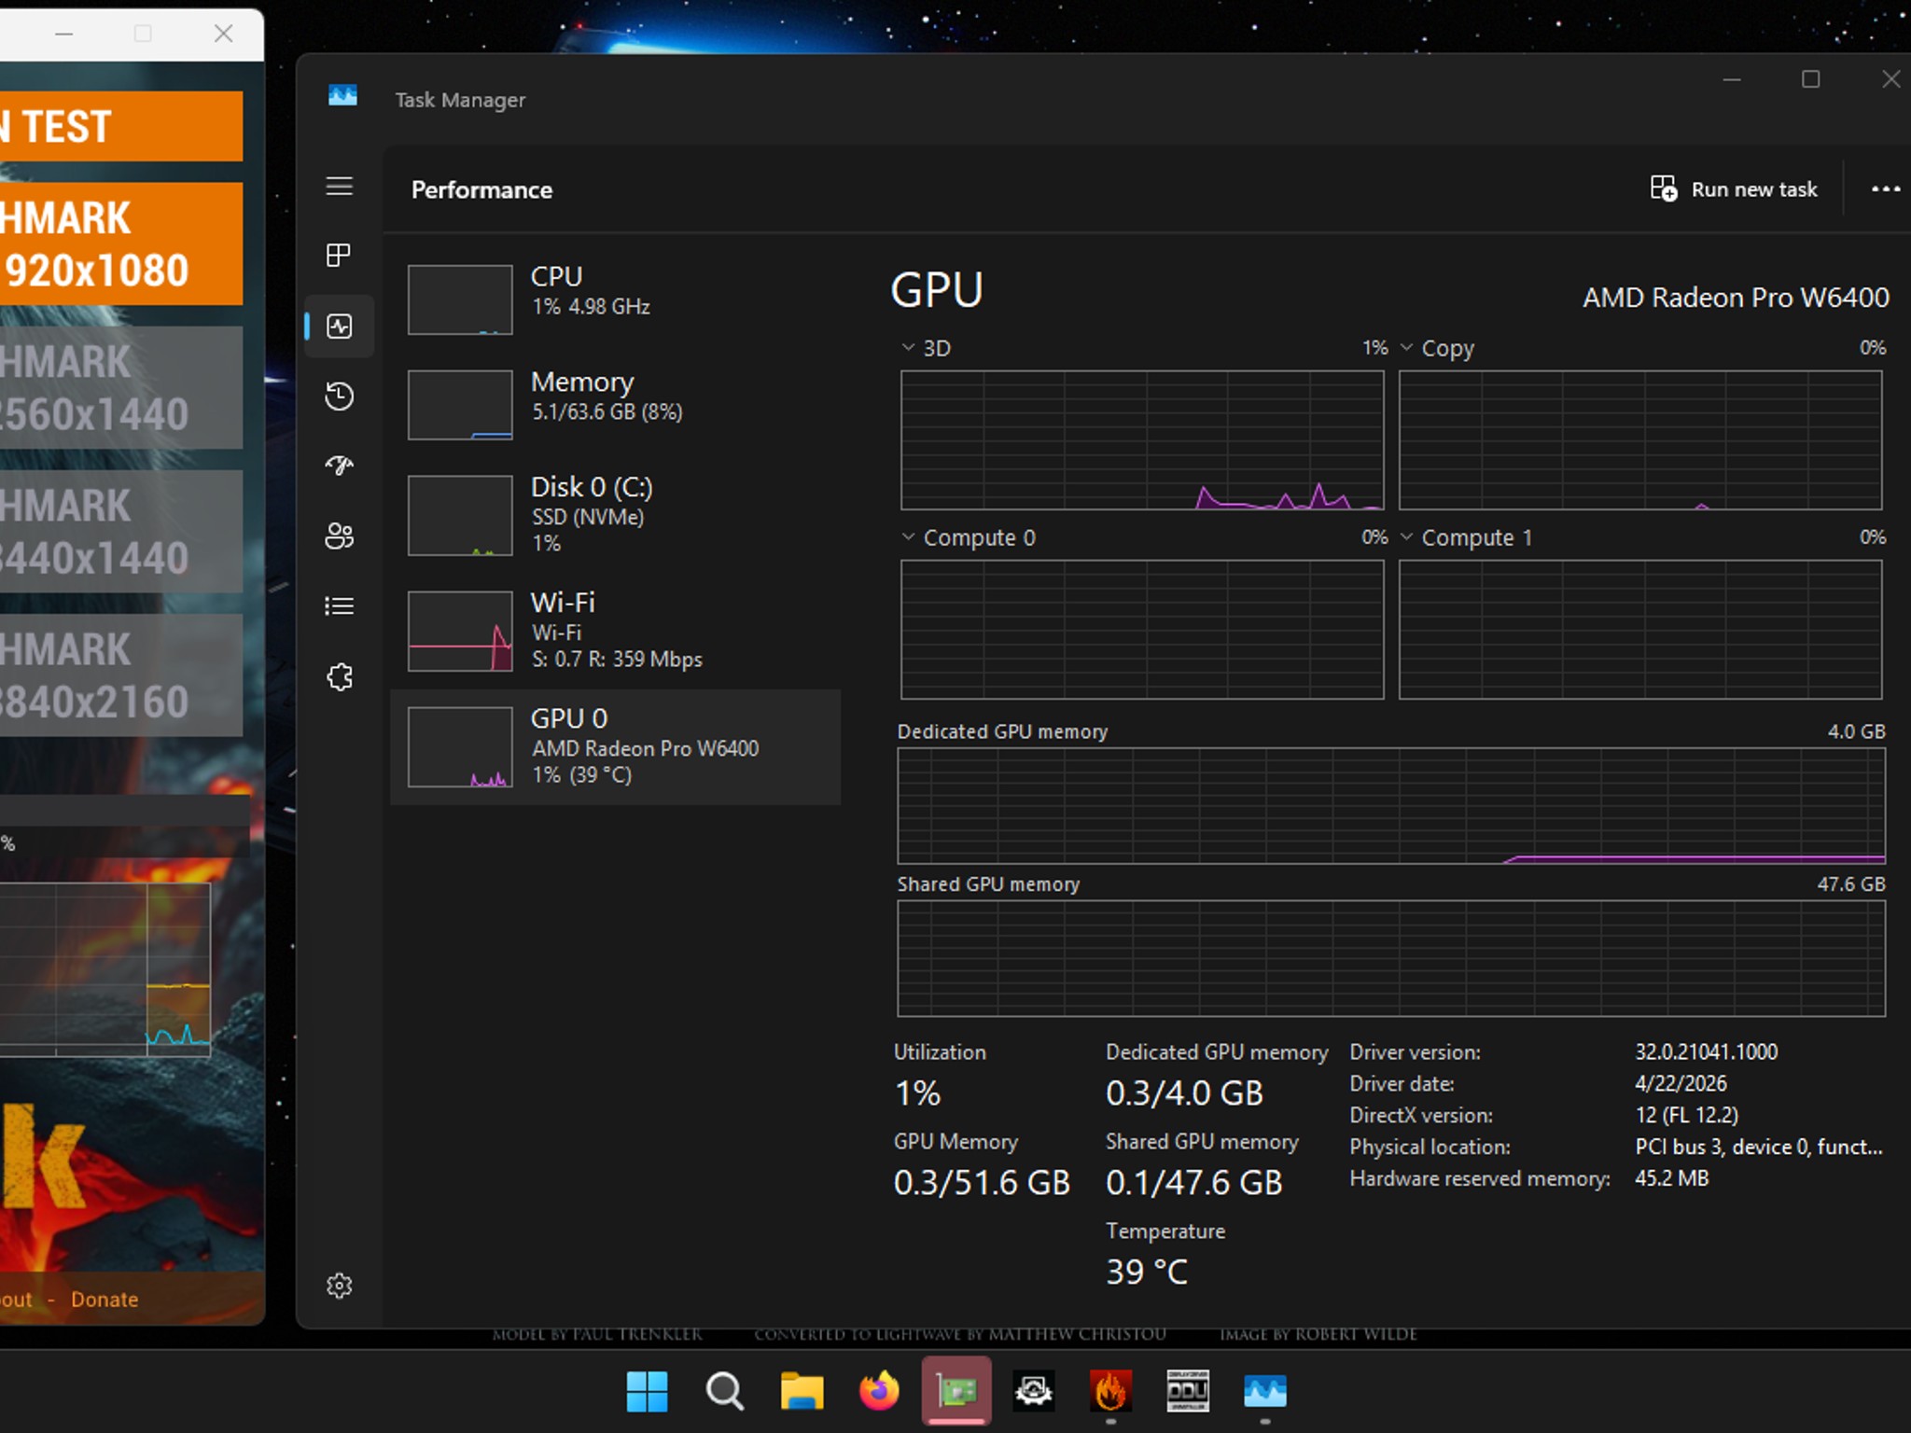Open the Processes page icon in sidebar
The width and height of the screenshot is (1911, 1433).
[x=339, y=255]
